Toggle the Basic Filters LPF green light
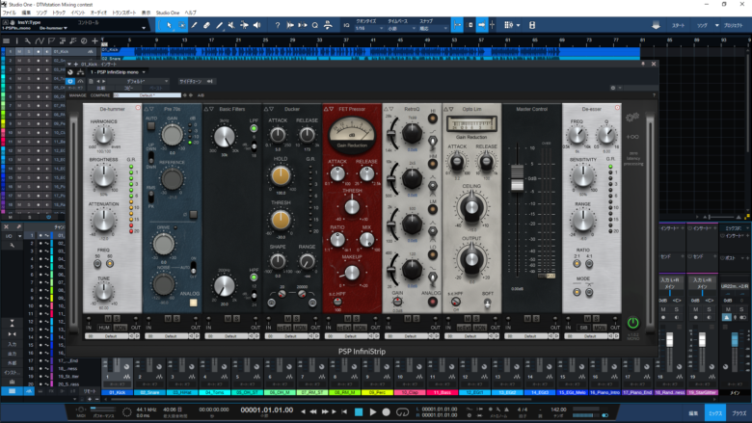 pos(254,128)
